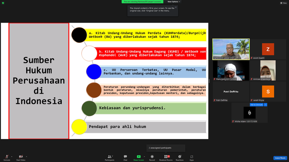Start recording with the Record button
The height and width of the screenshot is (162, 289).
point(152,157)
